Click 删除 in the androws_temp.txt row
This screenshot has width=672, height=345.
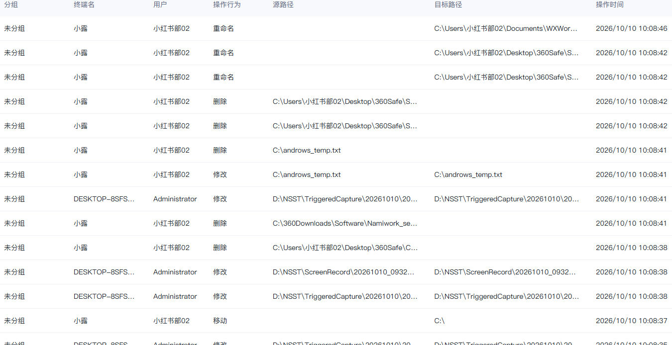220,150
